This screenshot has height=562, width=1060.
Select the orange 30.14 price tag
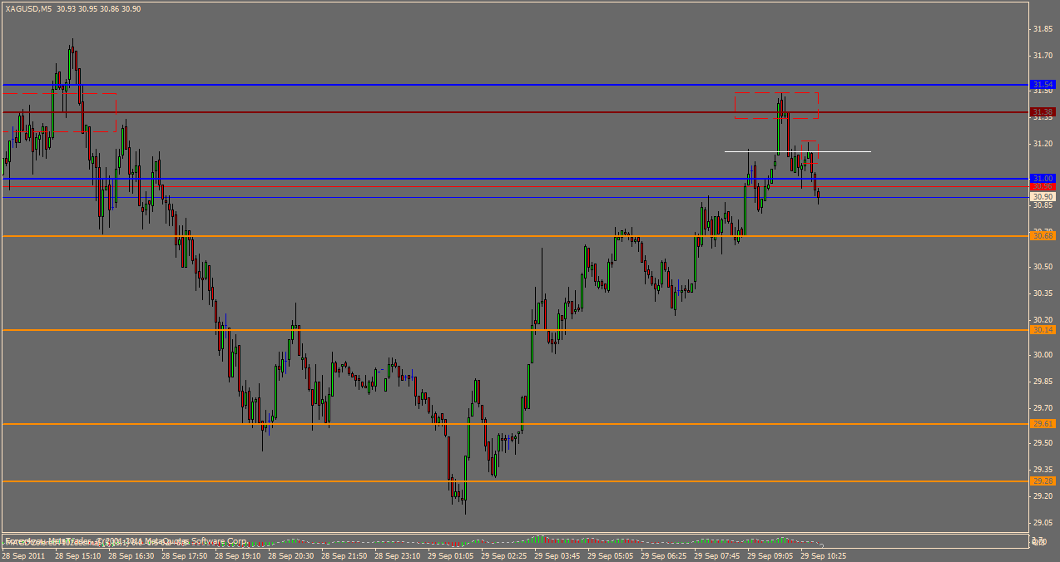tap(1043, 330)
